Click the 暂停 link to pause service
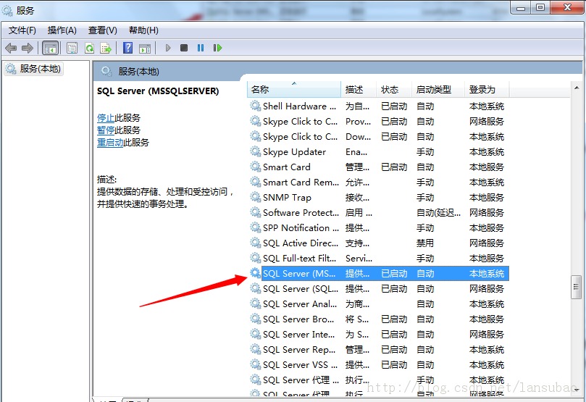Image resolution: width=586 pixels, height=402 pixels. coord(106,130)
